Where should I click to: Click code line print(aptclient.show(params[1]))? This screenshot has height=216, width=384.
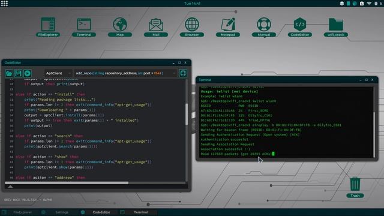coord(59,167)
